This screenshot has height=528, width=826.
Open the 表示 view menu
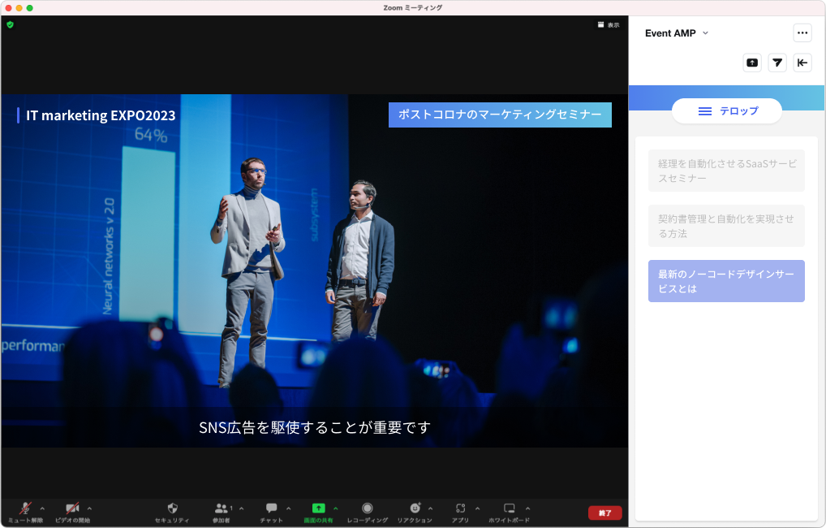pos(609,25)
